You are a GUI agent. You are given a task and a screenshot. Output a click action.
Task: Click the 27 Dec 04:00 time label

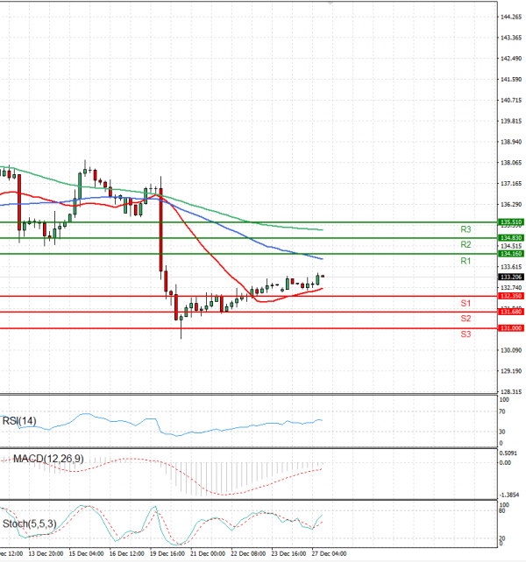coord(329,554)
